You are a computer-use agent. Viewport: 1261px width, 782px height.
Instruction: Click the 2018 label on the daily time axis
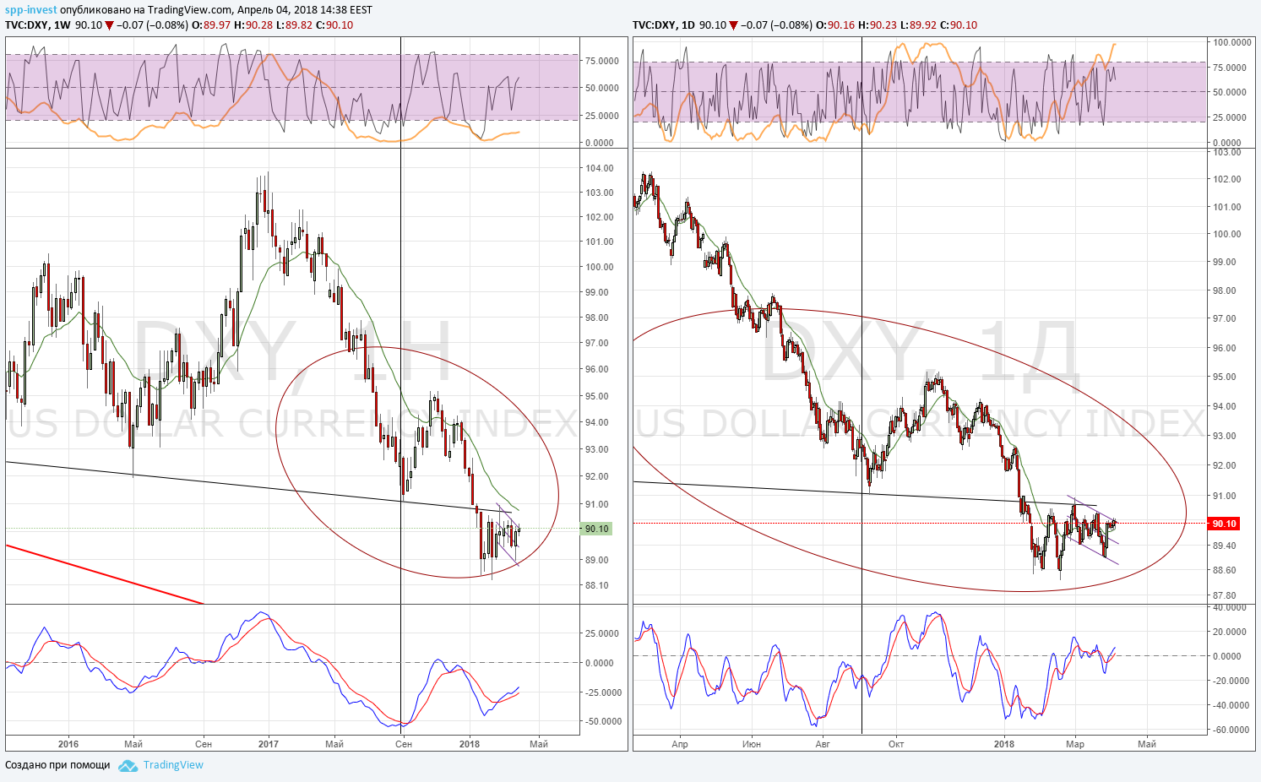pos(1003,744)
